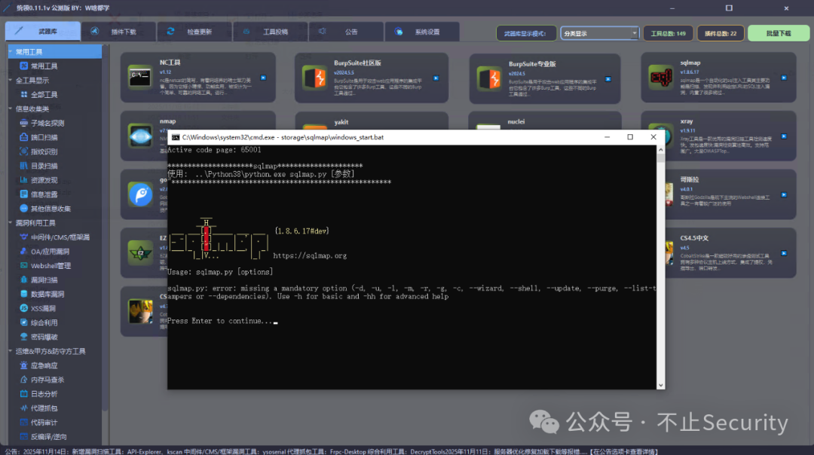Screen dimensions: 814x455
Task: Switch to the 插件下载 tab
Action: (117, 32)
